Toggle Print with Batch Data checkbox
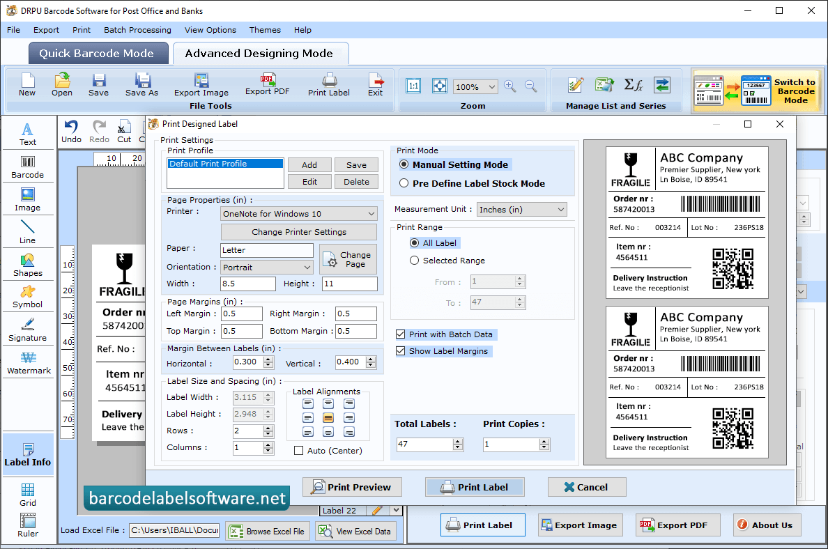This screenshot has width=828, height=549. [x=401, y=334]
